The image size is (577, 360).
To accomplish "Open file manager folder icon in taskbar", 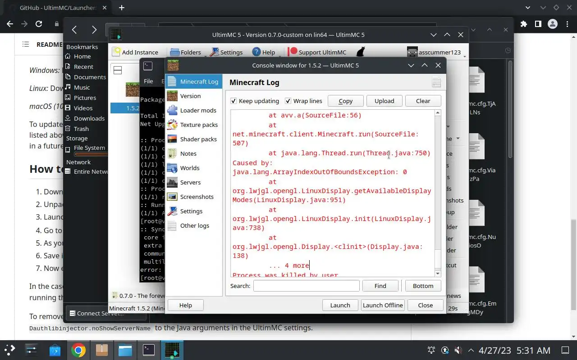I will pos(125,350).
